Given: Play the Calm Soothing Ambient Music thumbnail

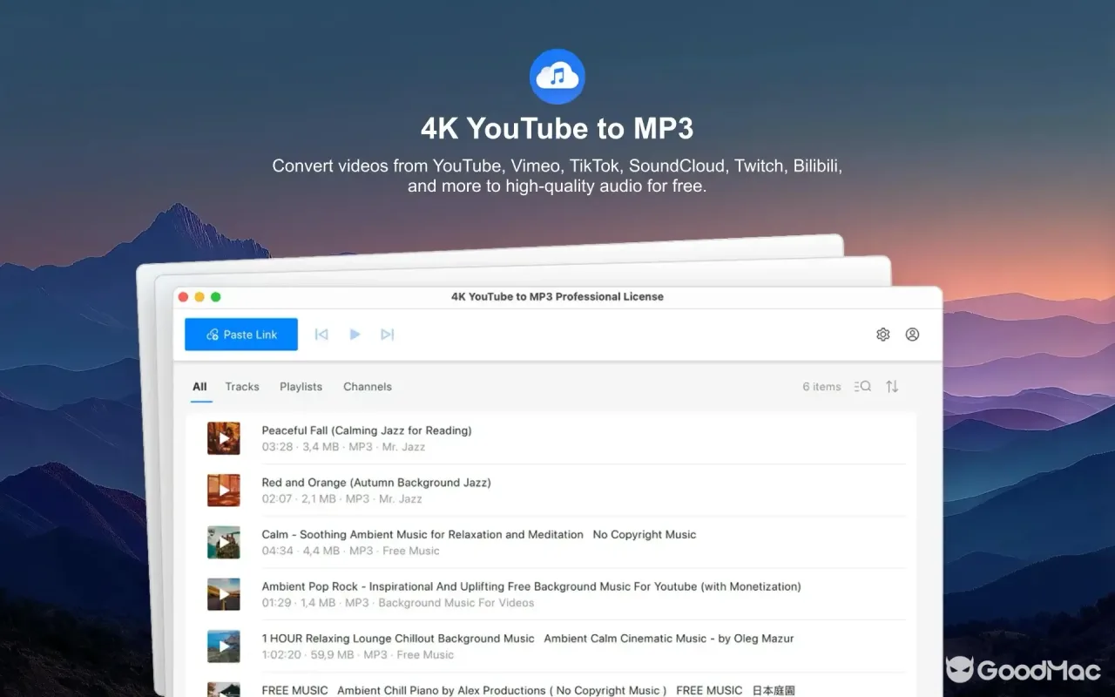Looking at the screenshot, I should click(224, 542).
